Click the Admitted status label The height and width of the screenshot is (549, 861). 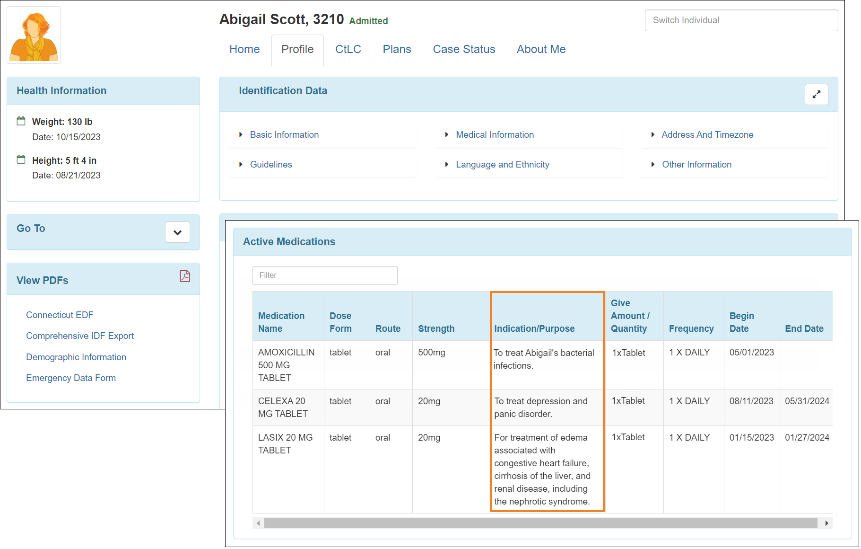[x=368, y=21]
